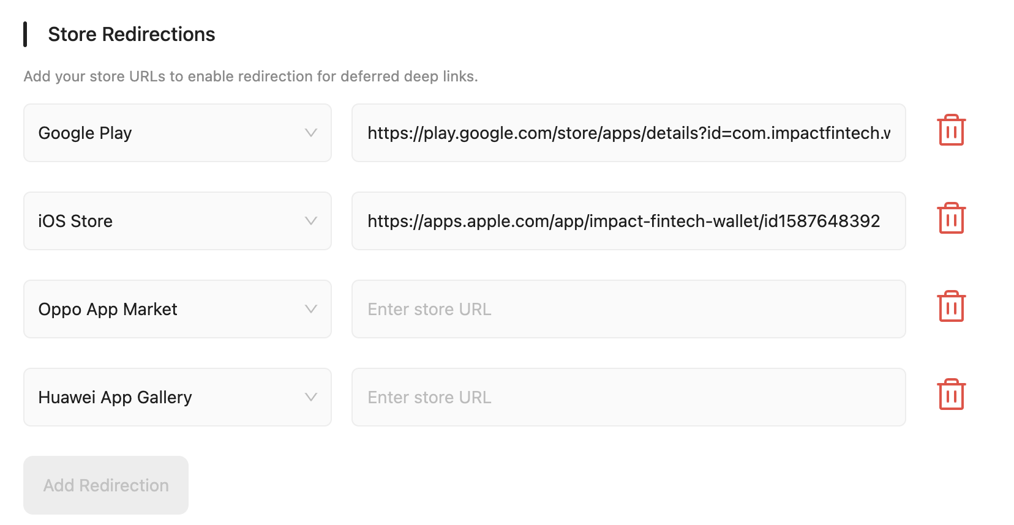Expand the Oppo App Market chevron
The width and height of the screenshot is (1014, 525).
(x=311, y=309)
